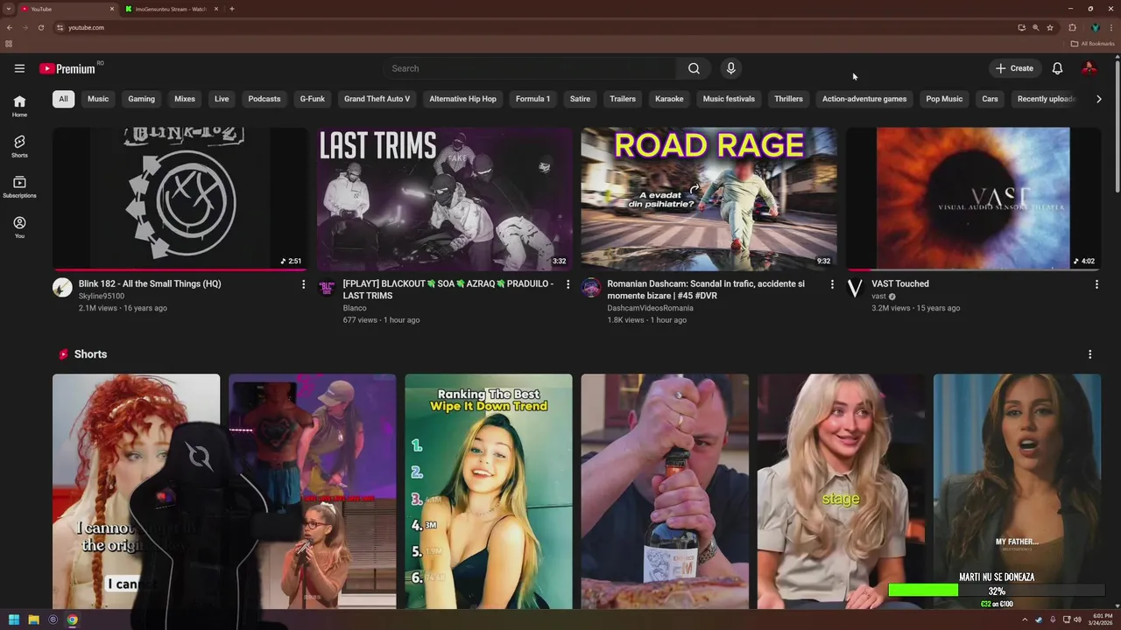The height and width of the screenshot is (630, 1121).
Task: Filter by the Gaming chip
Action: (x=141, y=99)
